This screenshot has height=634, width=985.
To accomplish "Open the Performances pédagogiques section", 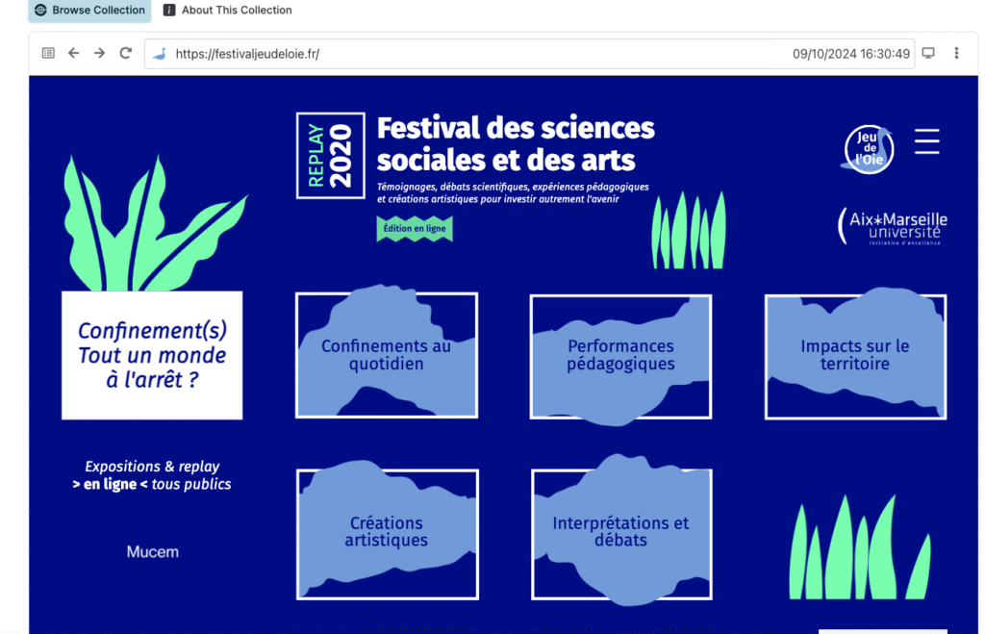I will [x=620, y=355].
